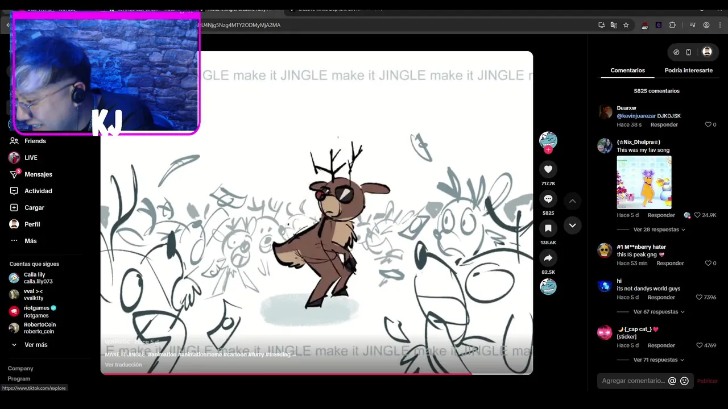
Task: Open the Más menu in the sidebar
Action: tap(31, 241)
